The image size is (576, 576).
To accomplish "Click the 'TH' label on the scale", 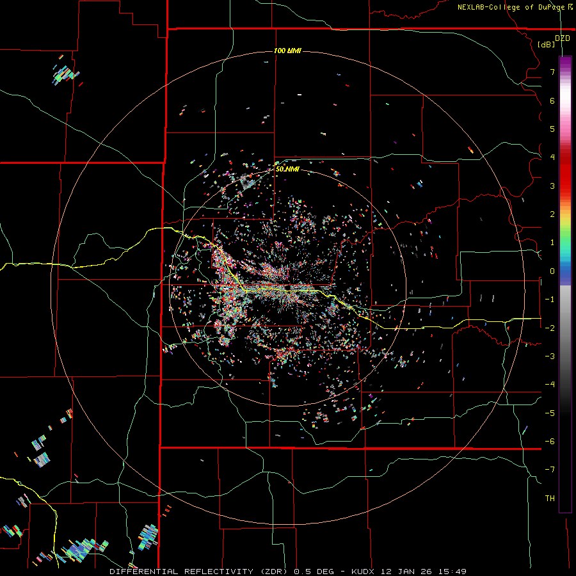I will point(550,499).
